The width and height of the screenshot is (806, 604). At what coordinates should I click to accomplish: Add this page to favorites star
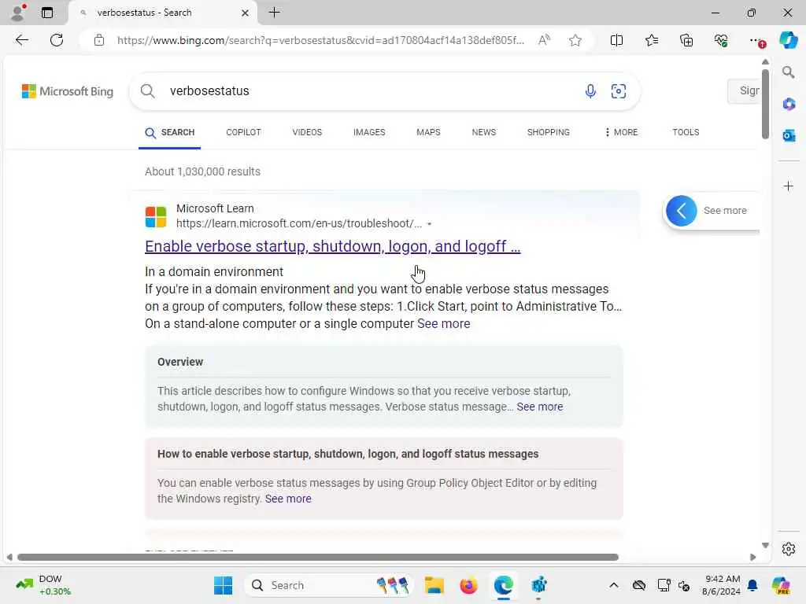tap(575, 40)
